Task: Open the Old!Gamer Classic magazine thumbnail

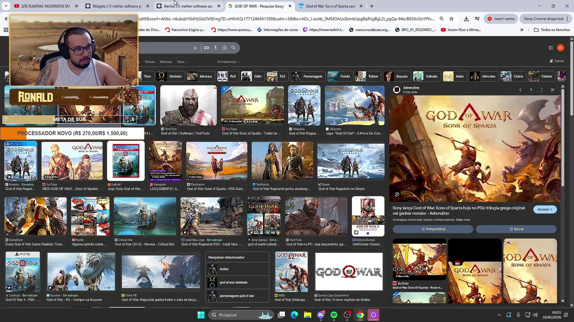Action: point(368,216)
